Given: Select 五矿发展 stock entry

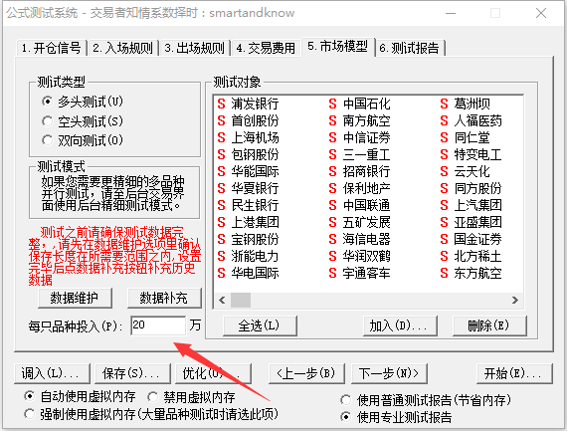Looking at the screenshot, I should pyautogui.click(x=360, y=222).
